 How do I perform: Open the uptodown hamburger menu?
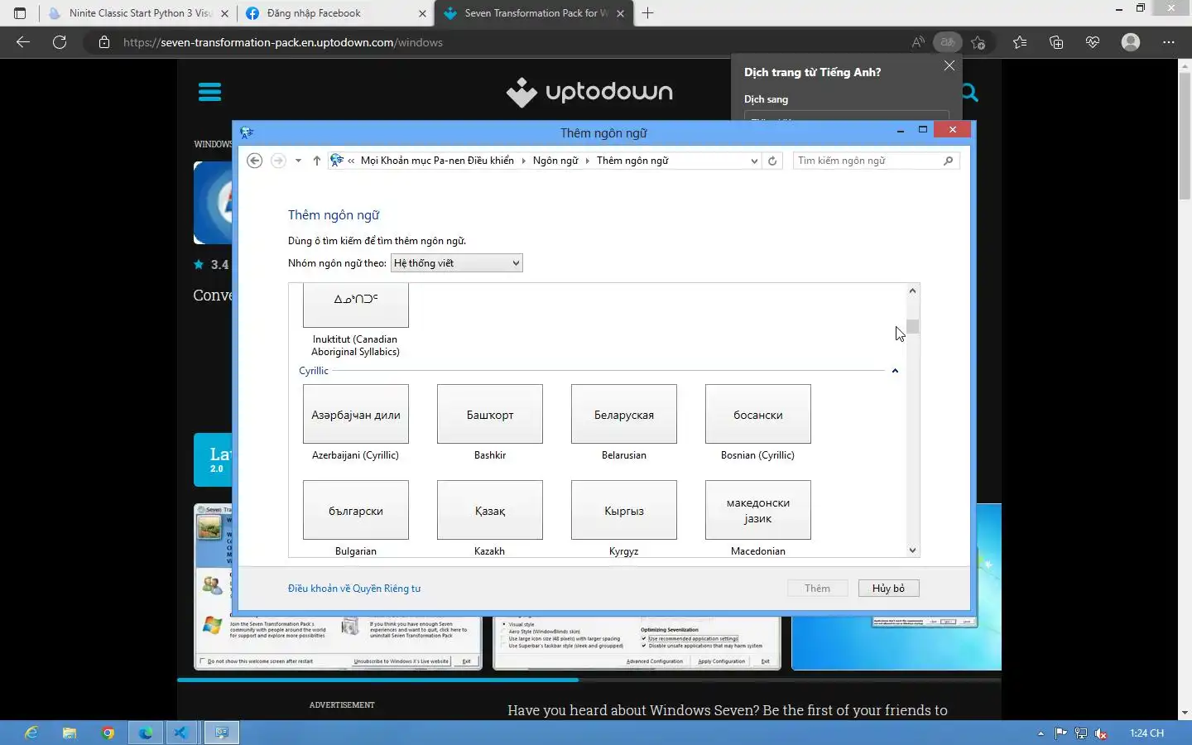click(210, 92)
